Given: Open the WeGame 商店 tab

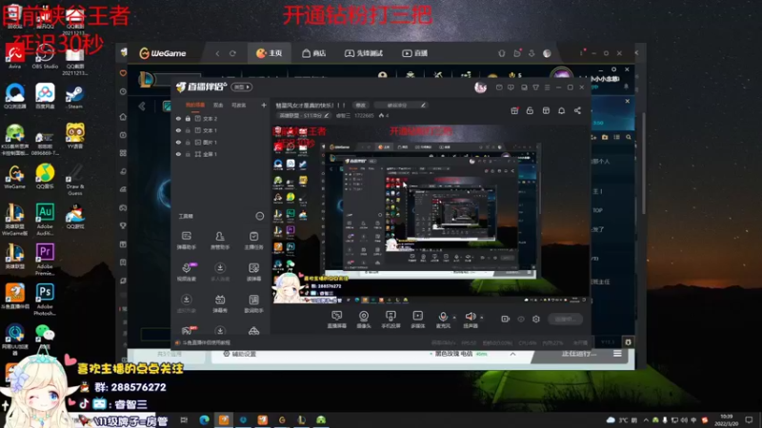Looking at the screenshot, I should tap(314, 53).
